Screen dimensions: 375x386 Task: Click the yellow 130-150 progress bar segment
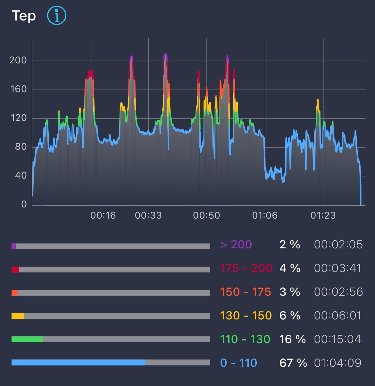(x=18, y=316)
